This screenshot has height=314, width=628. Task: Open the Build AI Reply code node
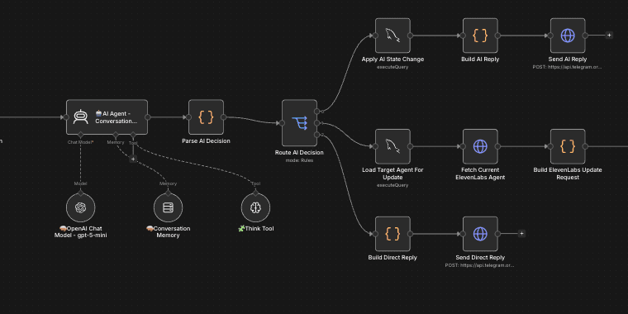pyautogui.click(x=480, y=36)
